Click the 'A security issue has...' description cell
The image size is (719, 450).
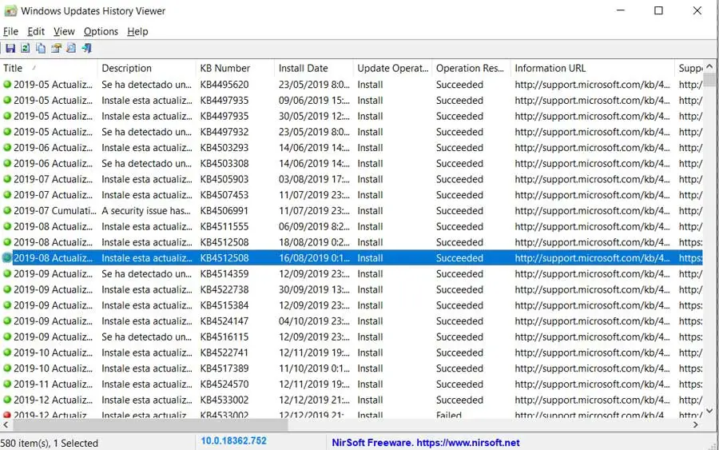[146, 210]
